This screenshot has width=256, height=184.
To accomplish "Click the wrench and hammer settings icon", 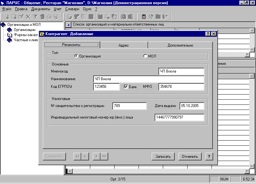I will 151,17.
